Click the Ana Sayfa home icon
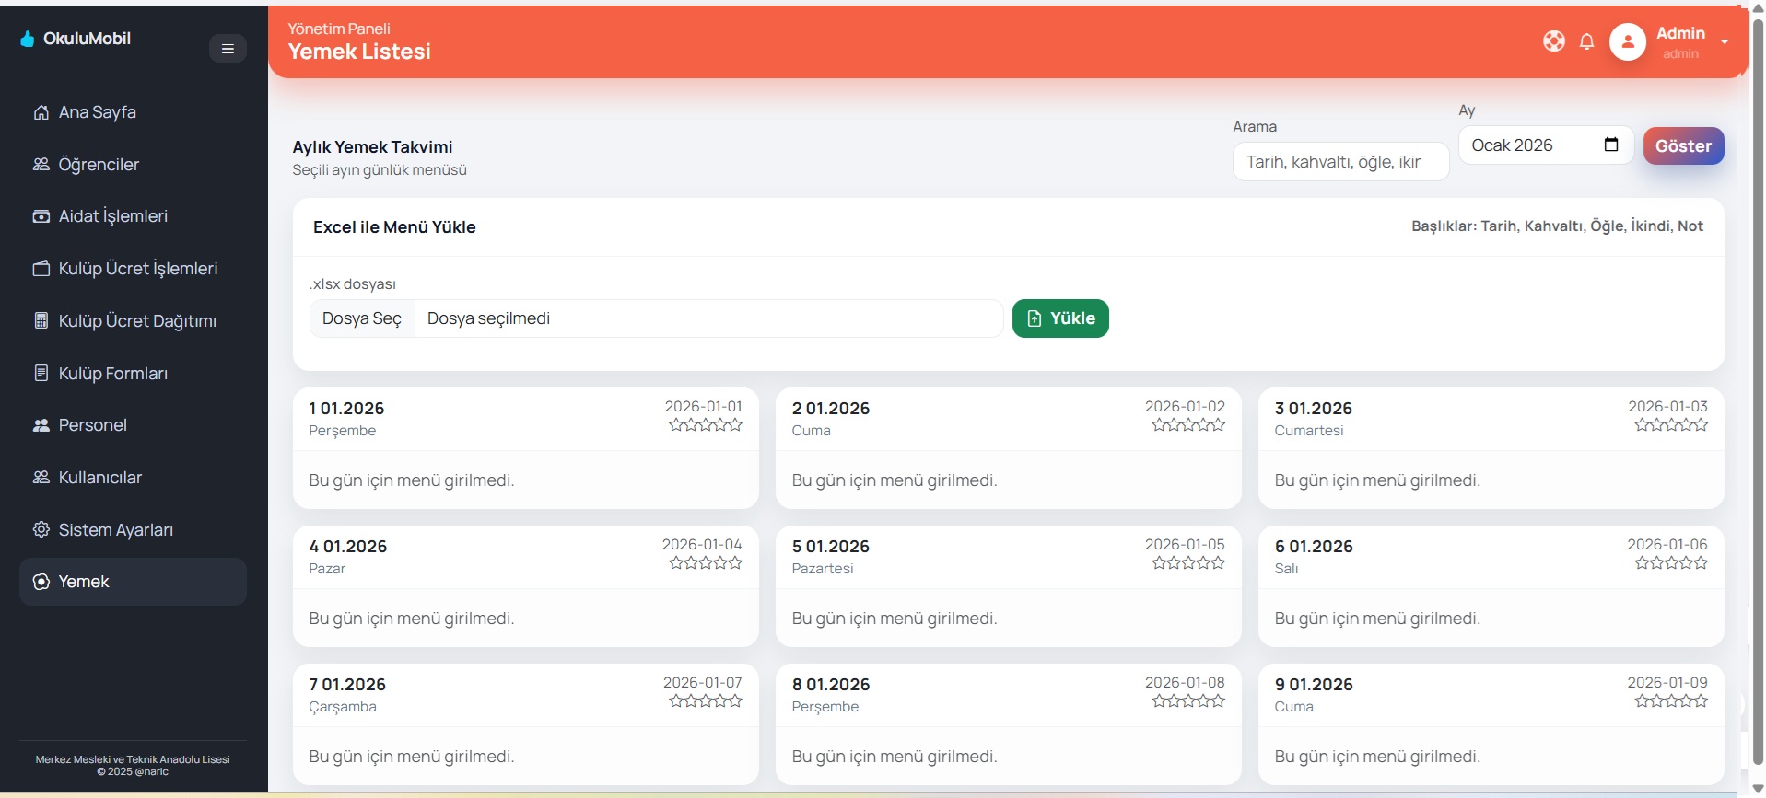This screenshot has height=798, width=1766. [41, 112]
